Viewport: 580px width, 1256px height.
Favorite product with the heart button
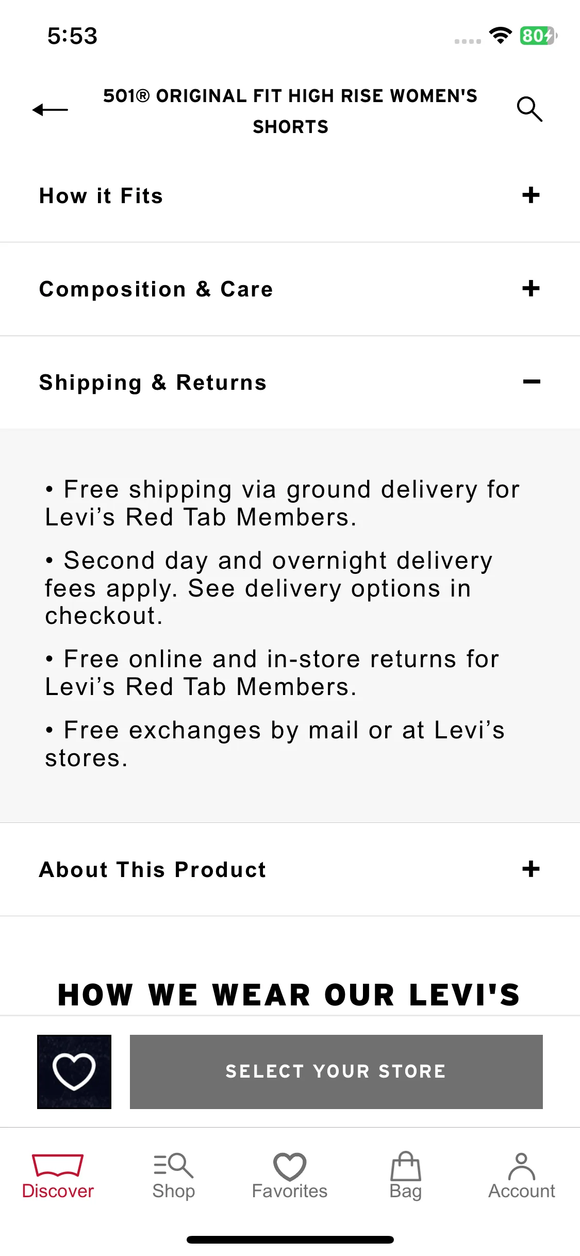pyautogui.click(x=74, y=1071)
